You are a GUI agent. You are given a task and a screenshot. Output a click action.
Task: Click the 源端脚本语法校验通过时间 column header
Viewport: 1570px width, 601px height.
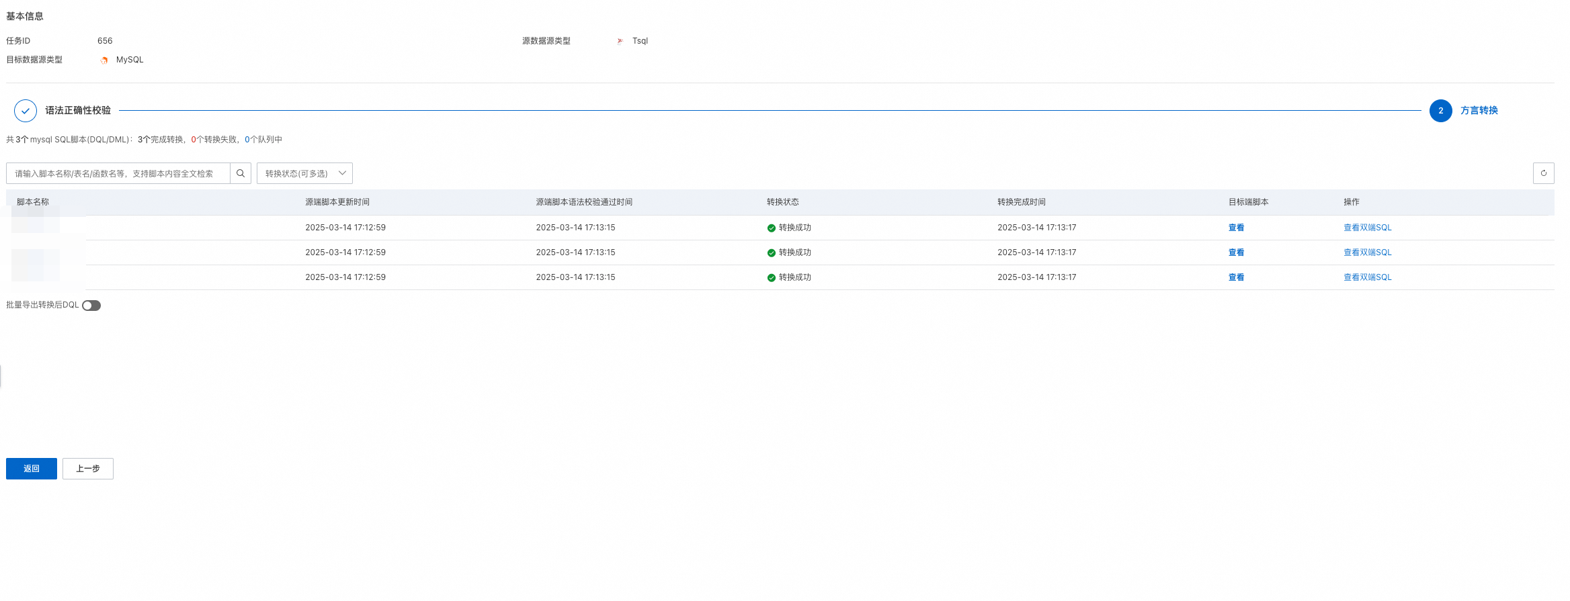[584, 202]
